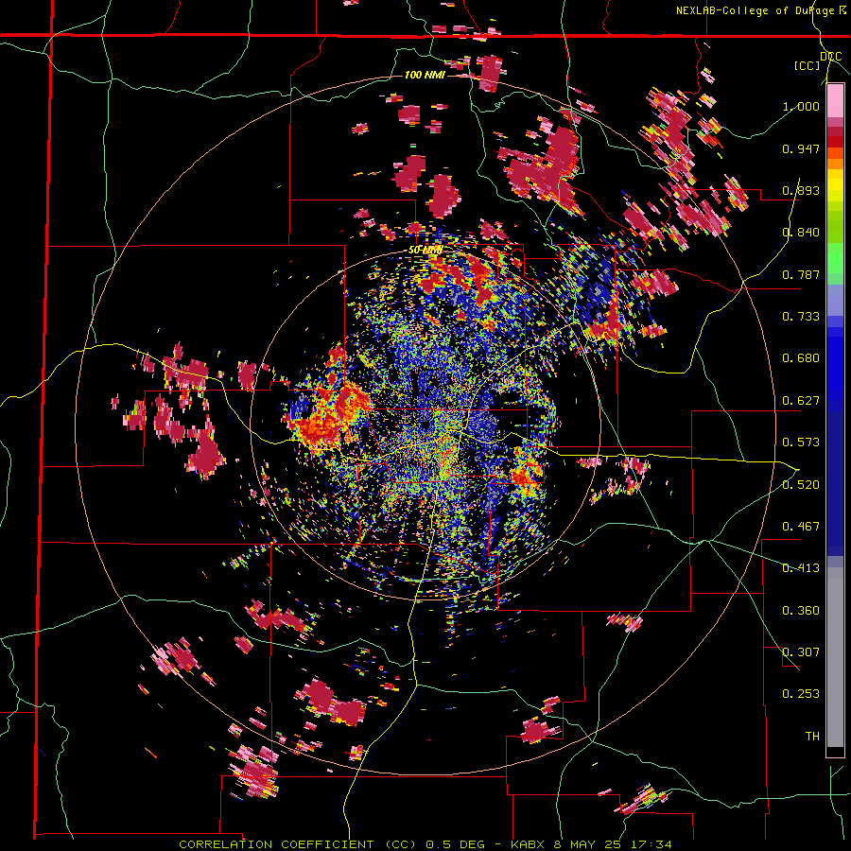851x851 pixels.
Task: Click the 0.360 scale value
Action: pos(801,611)
